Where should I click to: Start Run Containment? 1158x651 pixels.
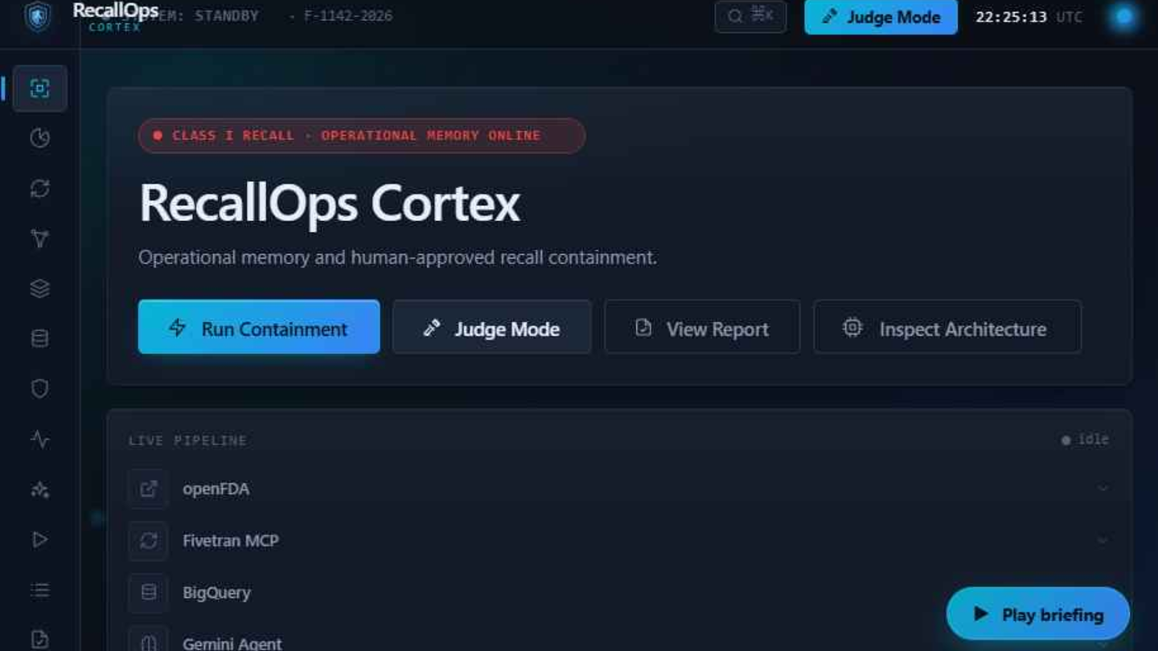pyautogui.click(x=259, y=327)
